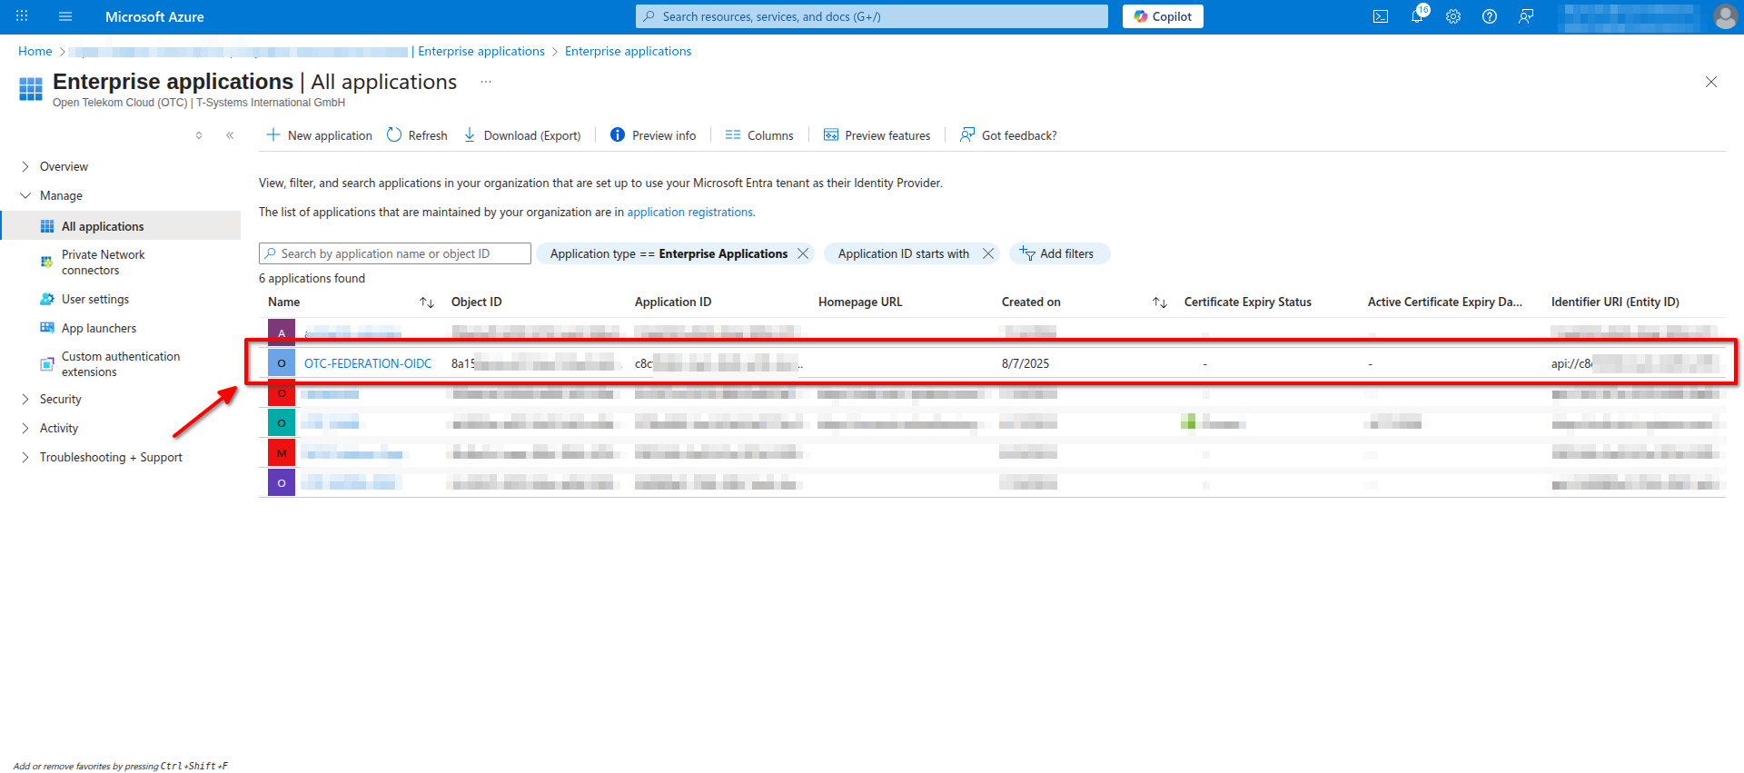Click the Copilot button
1744x773 pixels.
pyautogui.click(x=1163, y=16)
